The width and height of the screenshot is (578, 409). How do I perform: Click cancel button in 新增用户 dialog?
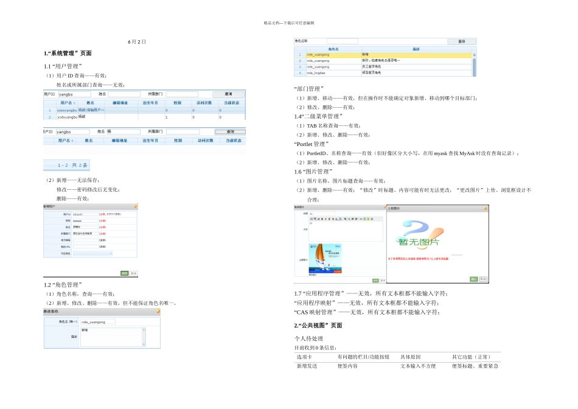[x=134, y=273]
